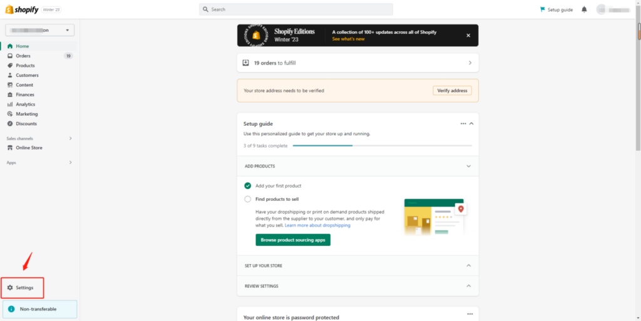Image resolution: width=641 pixels, height=321 pixels.
Task: Expand the SET UP YOUR STORE section
Action: [x=468, y=265]
